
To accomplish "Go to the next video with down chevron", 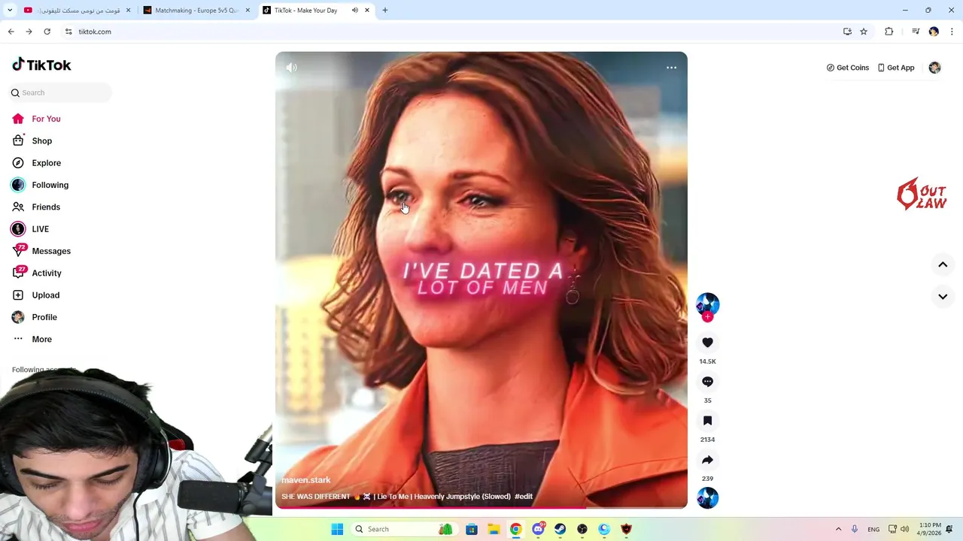I will point(943,296).
